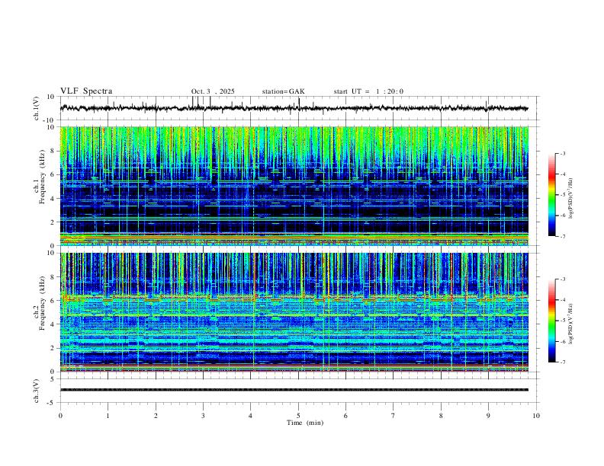Click the "-7" tick on ch.1 colorbar
The width and height of the screenshot is (604, 466).
point(562,237)
